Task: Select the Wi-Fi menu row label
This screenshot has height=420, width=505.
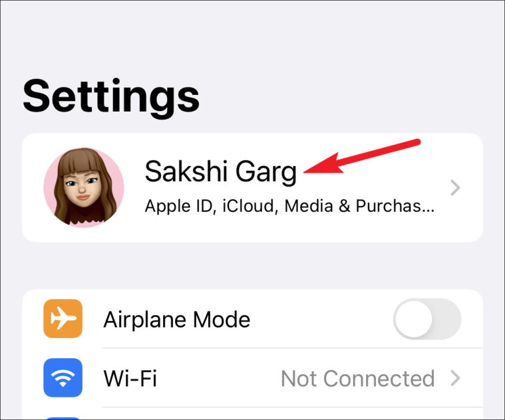Action: (x=130, y=378)
